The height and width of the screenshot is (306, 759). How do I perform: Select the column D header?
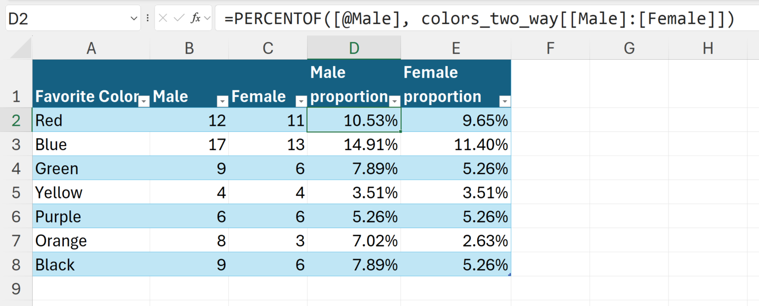[x=354, y=48]
